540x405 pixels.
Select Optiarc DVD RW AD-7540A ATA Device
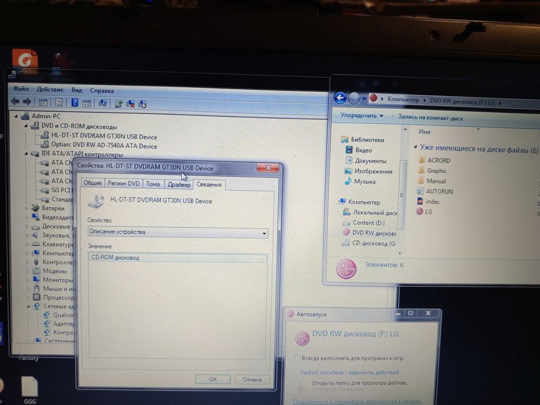click(x=104, y=146)
